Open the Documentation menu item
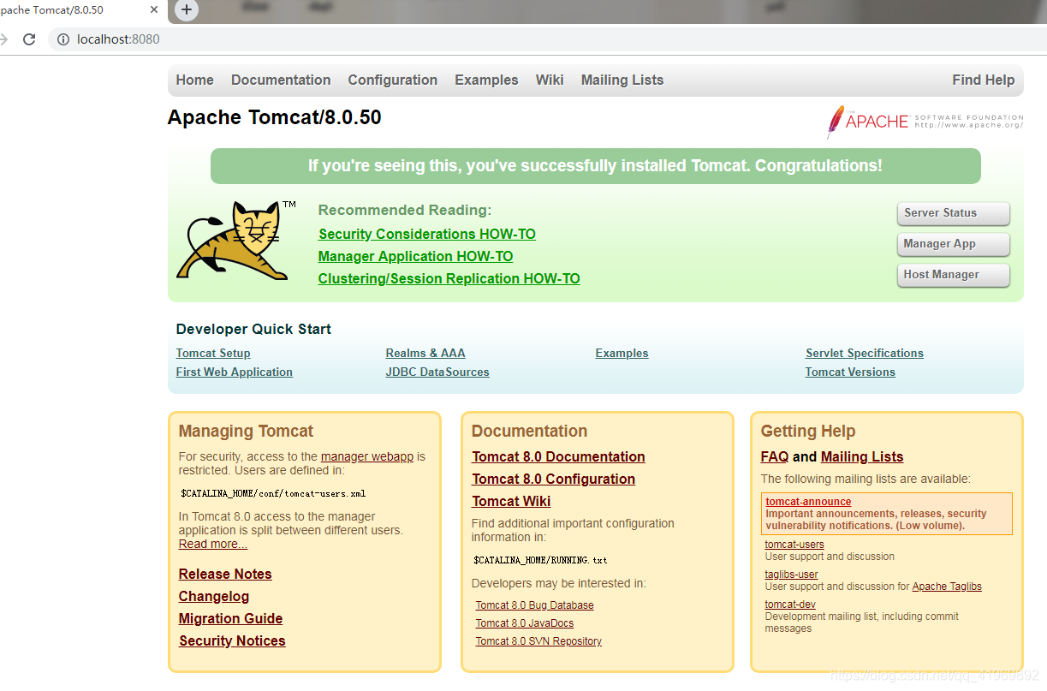1047x691 pixels. click(281, 80)
